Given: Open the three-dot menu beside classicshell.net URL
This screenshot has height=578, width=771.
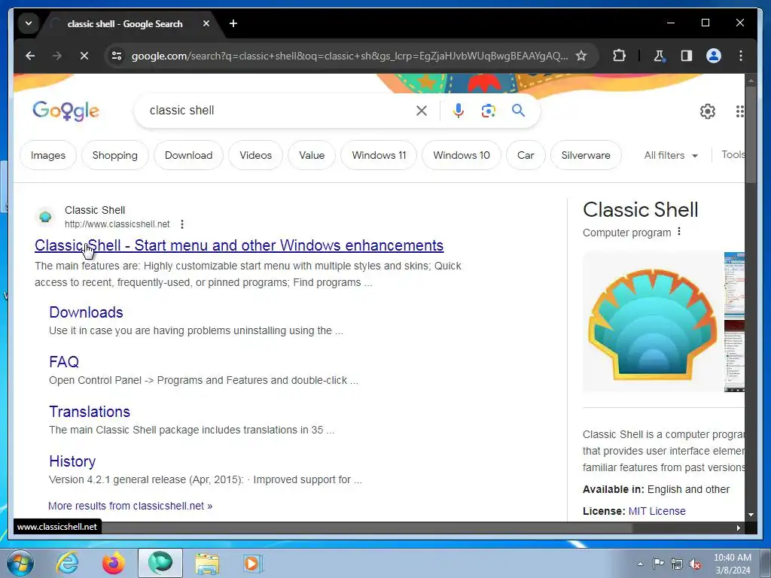Looking at the screenshot, I should tap(182, 224).
